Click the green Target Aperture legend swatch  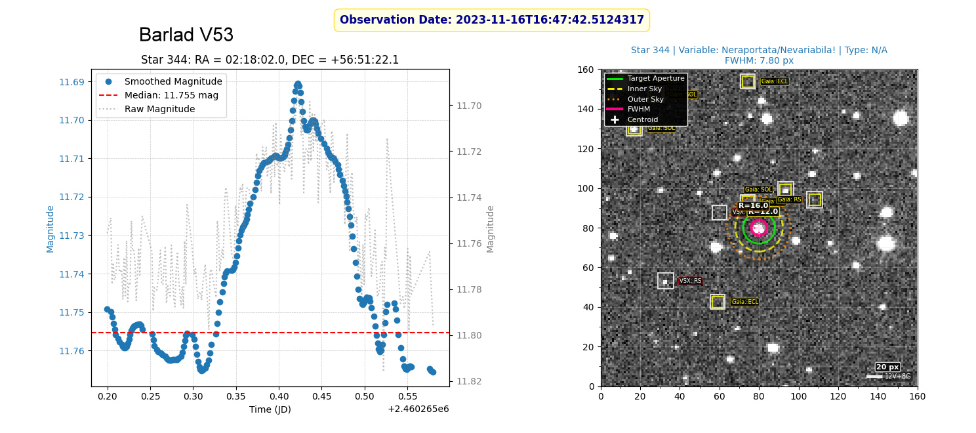point(615,79)
